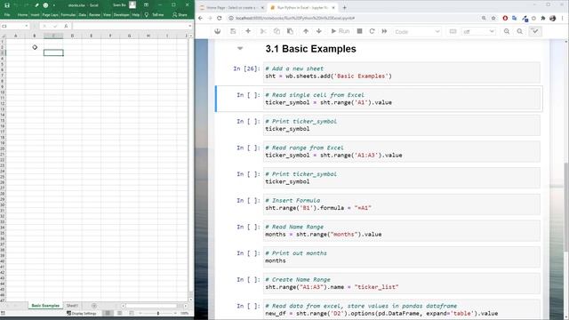The image size is (569, 320).
Task: Select the 'Create Name Range' code cell
Action: point(402,284)
